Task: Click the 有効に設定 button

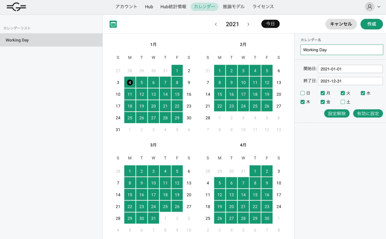Action: 368,114
